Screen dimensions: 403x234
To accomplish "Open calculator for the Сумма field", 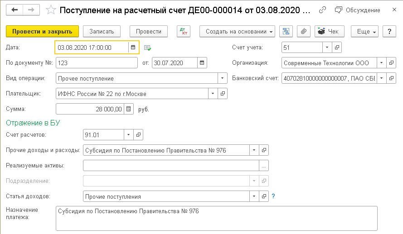I will point(129,109).
